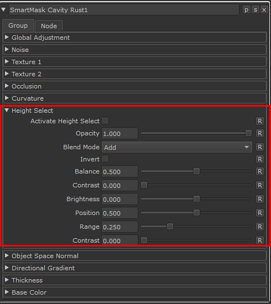The image size is (271, 304).
Task: Click the 's' button in the panel header
Action: [x=256, y=10]
